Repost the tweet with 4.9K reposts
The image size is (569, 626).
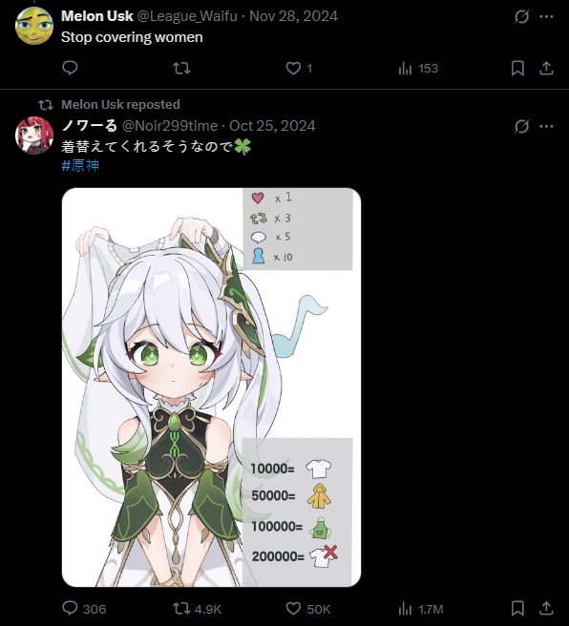(197, 609)
